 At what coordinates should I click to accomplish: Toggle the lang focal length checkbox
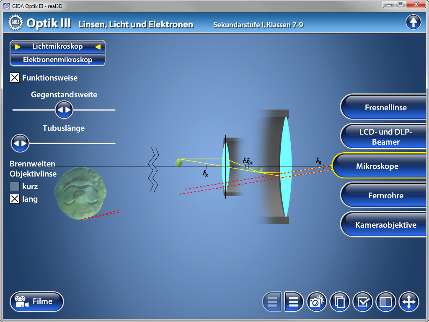click(x=15, y=199)
